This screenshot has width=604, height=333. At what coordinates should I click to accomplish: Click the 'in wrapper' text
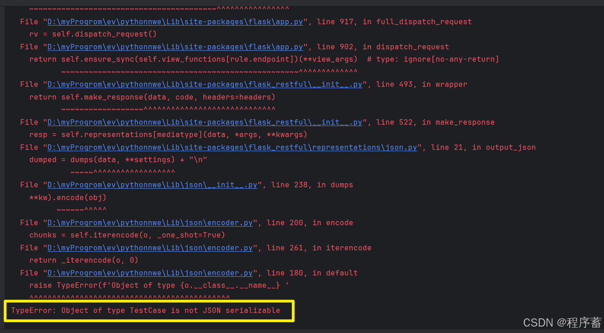[445, 85]
